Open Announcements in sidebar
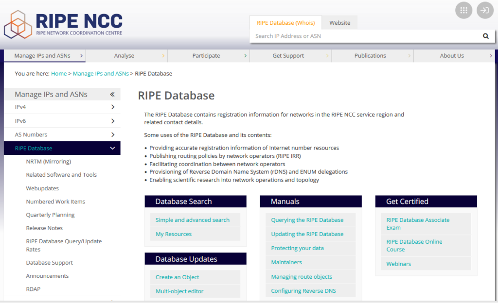The image size is (498, 303). click(47, 276)
